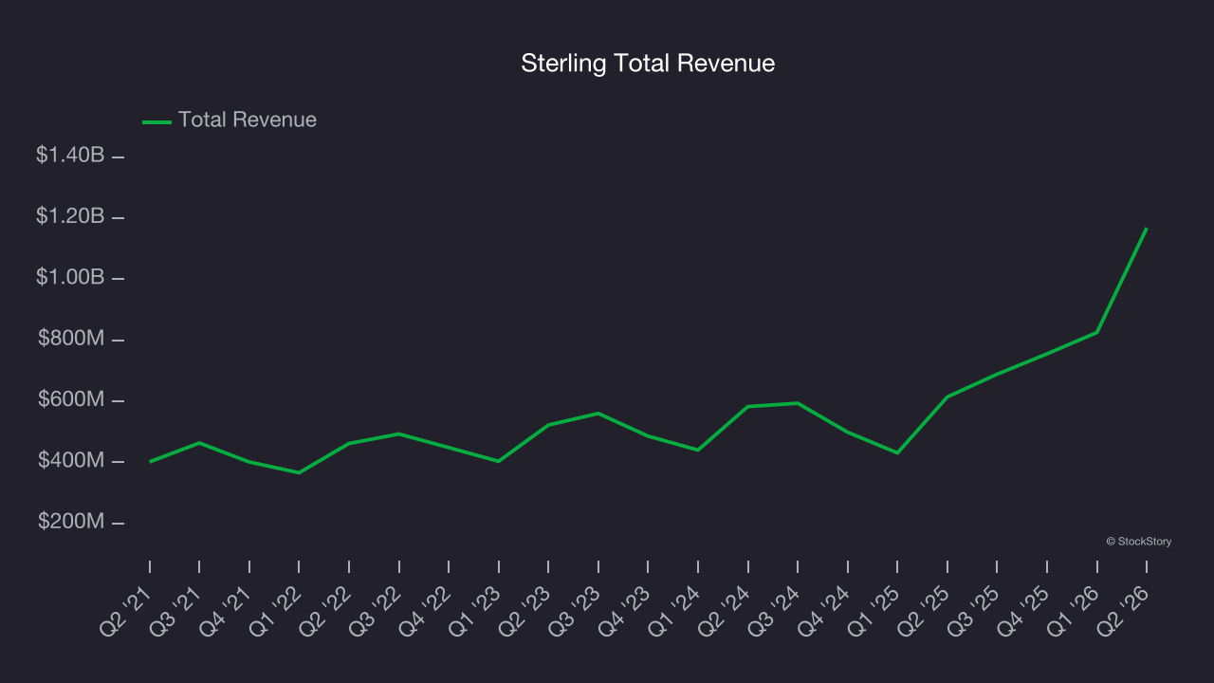
Task: Click the Q2 '24 x-axis label
Action: coord(726,610)
